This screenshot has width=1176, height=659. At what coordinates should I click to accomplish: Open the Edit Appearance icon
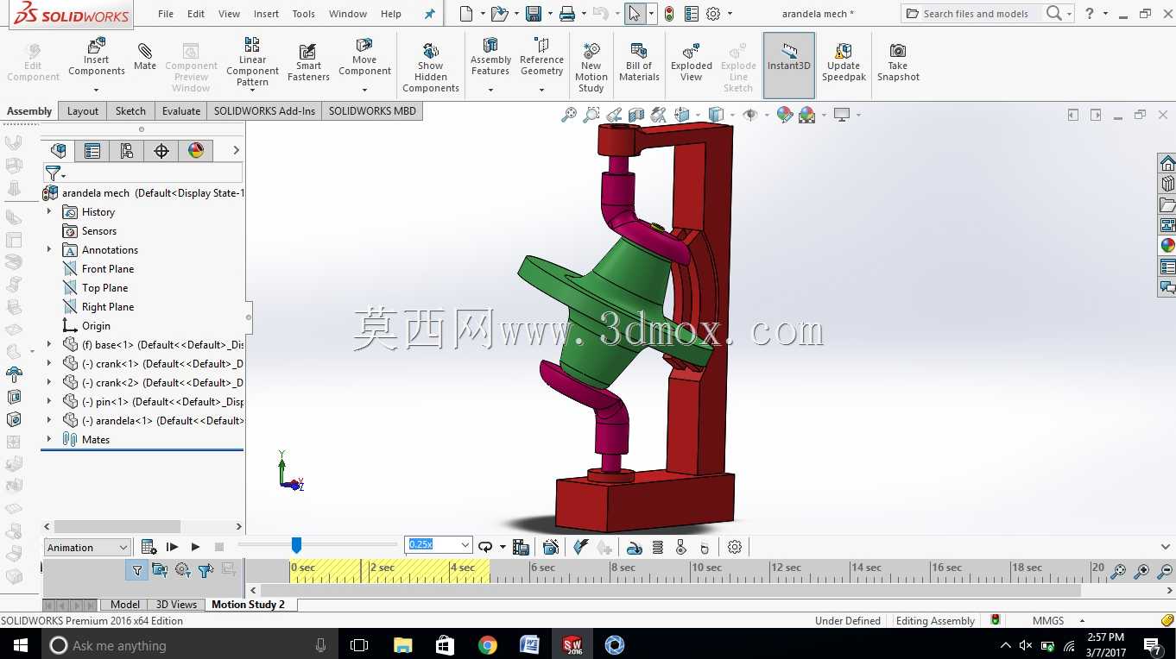[x=785, y=115]
